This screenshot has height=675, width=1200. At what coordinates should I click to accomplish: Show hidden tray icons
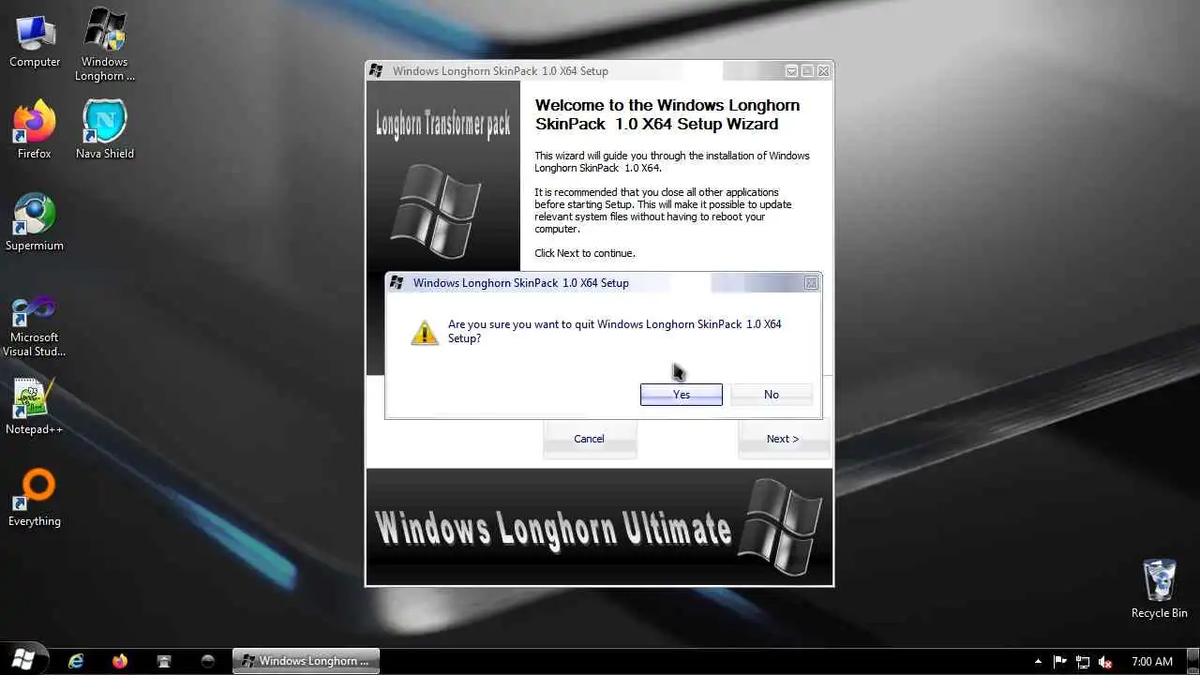[x=1038, y=662]
